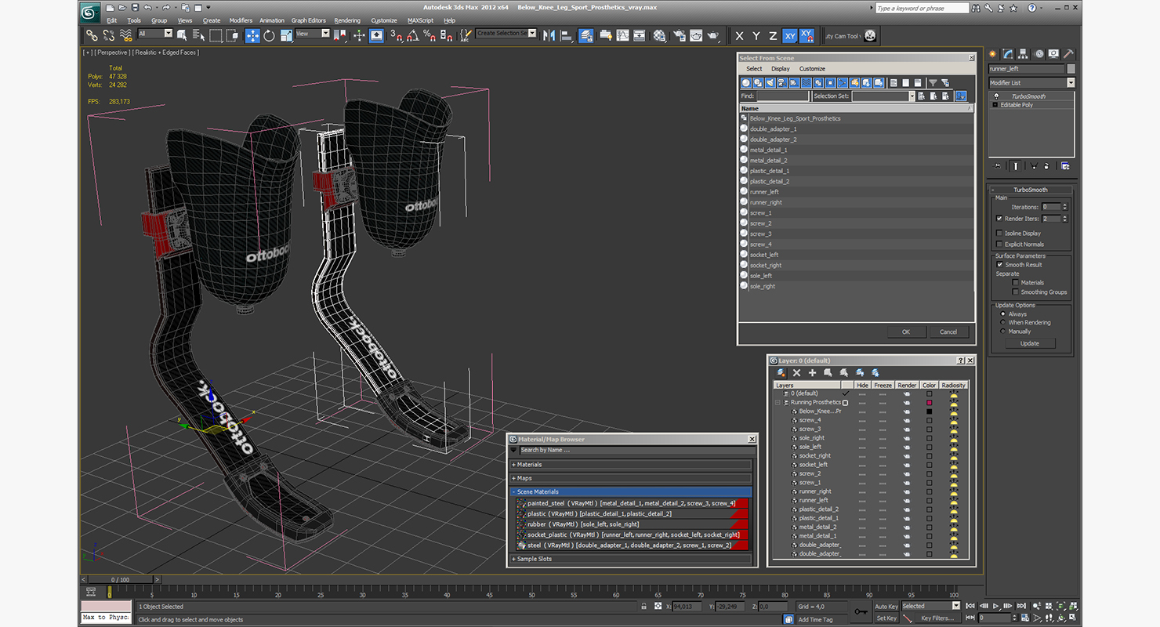Collapse the TurboSmooth rollout header
This screenshot has width=1160, height=627.
1031,190
